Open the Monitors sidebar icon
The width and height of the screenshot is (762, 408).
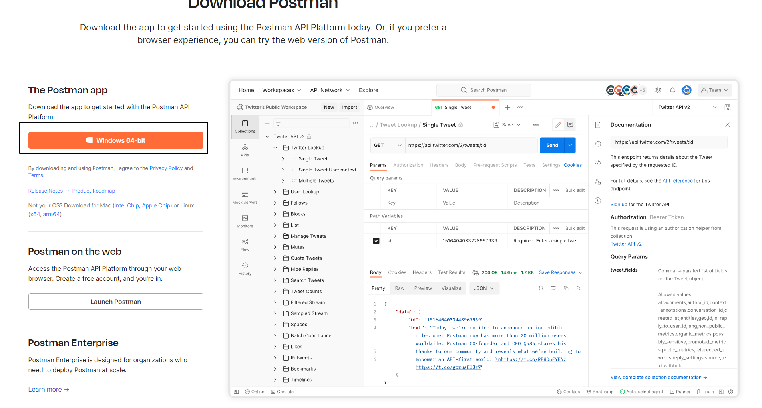[245, 221]
